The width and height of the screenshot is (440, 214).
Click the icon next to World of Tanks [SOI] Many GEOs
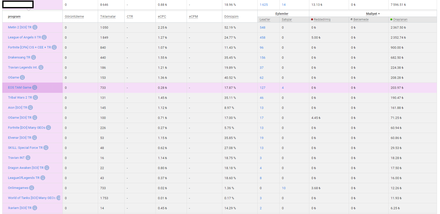click(x=58, y=198)
